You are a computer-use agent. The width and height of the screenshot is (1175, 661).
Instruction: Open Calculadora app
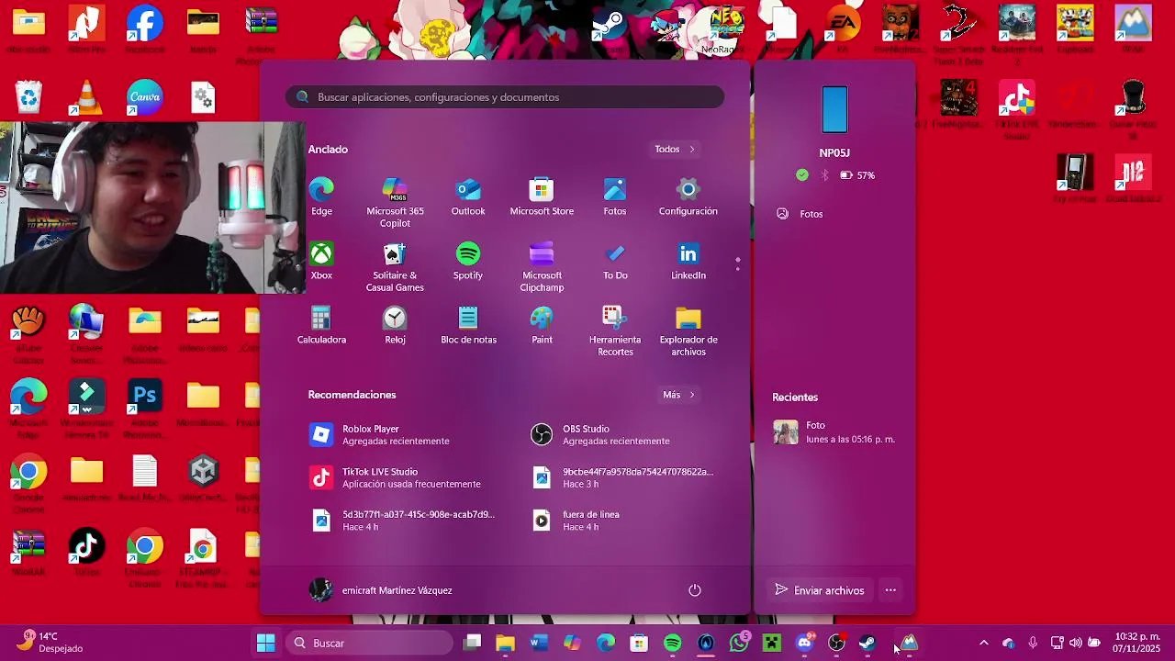321,326
